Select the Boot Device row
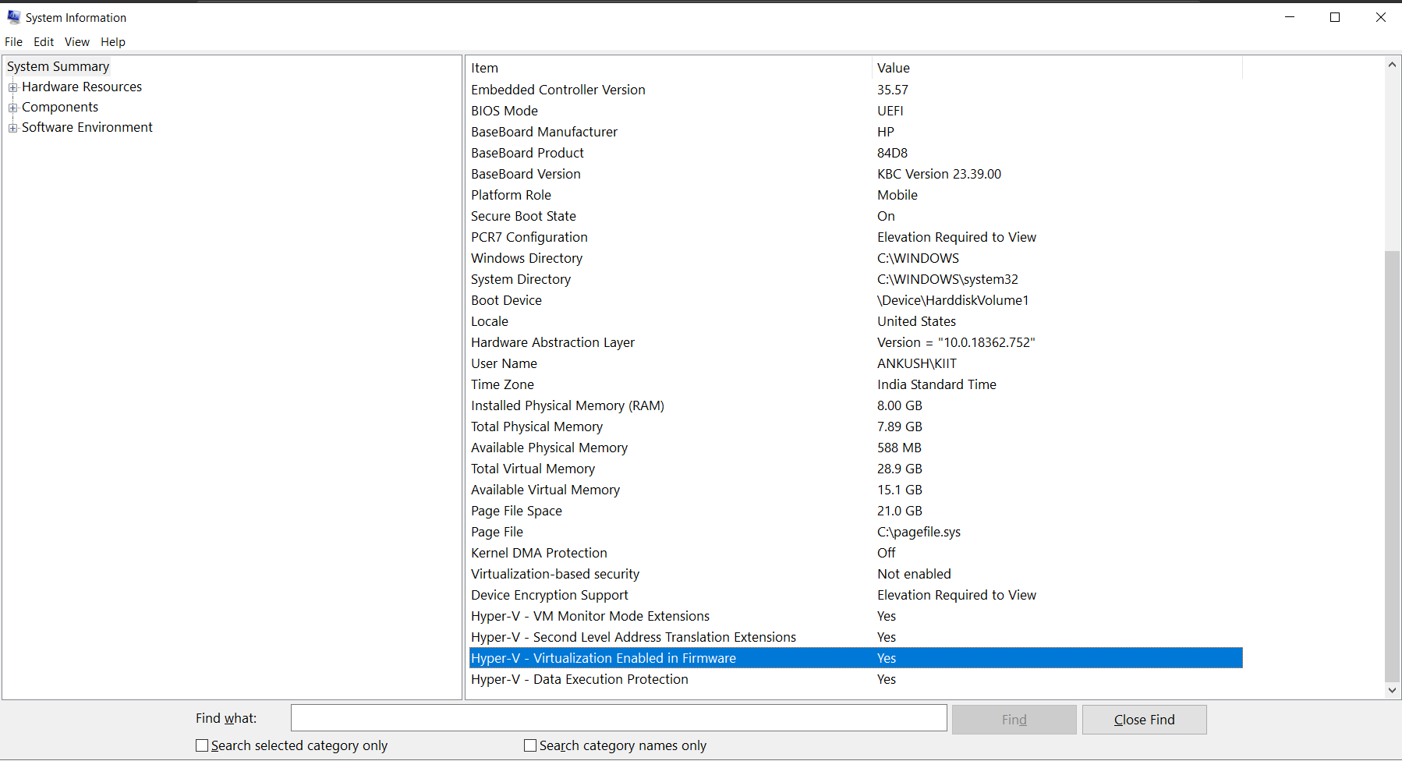 (855, 300)
